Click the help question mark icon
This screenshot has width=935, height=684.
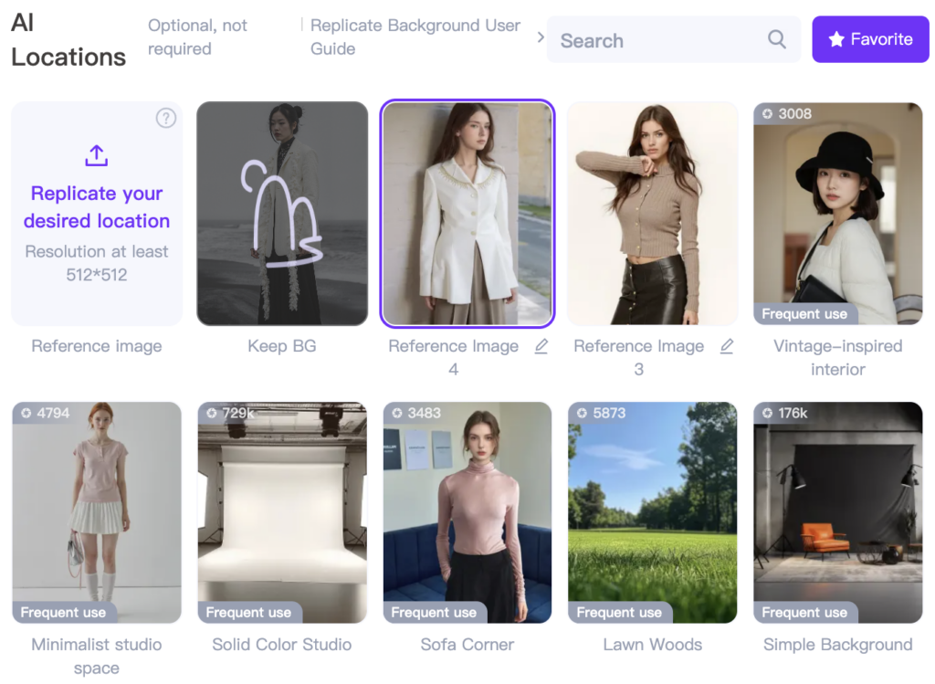click(x=165, y=118)
